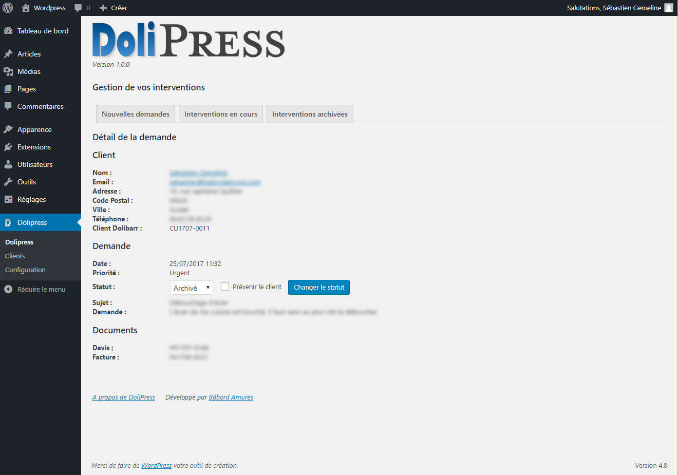Screen dimensions: 678x475
Task: Collapse the sidebar via Réduire le menu
Action: point(41,289)
